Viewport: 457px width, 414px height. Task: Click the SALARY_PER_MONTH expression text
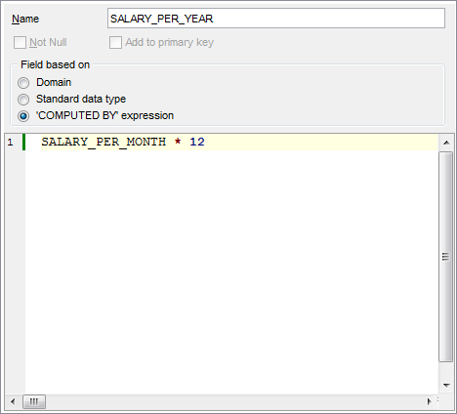click(104, 142)
